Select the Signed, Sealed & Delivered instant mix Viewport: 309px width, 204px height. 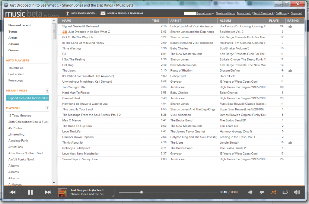(x=27, y=98)
